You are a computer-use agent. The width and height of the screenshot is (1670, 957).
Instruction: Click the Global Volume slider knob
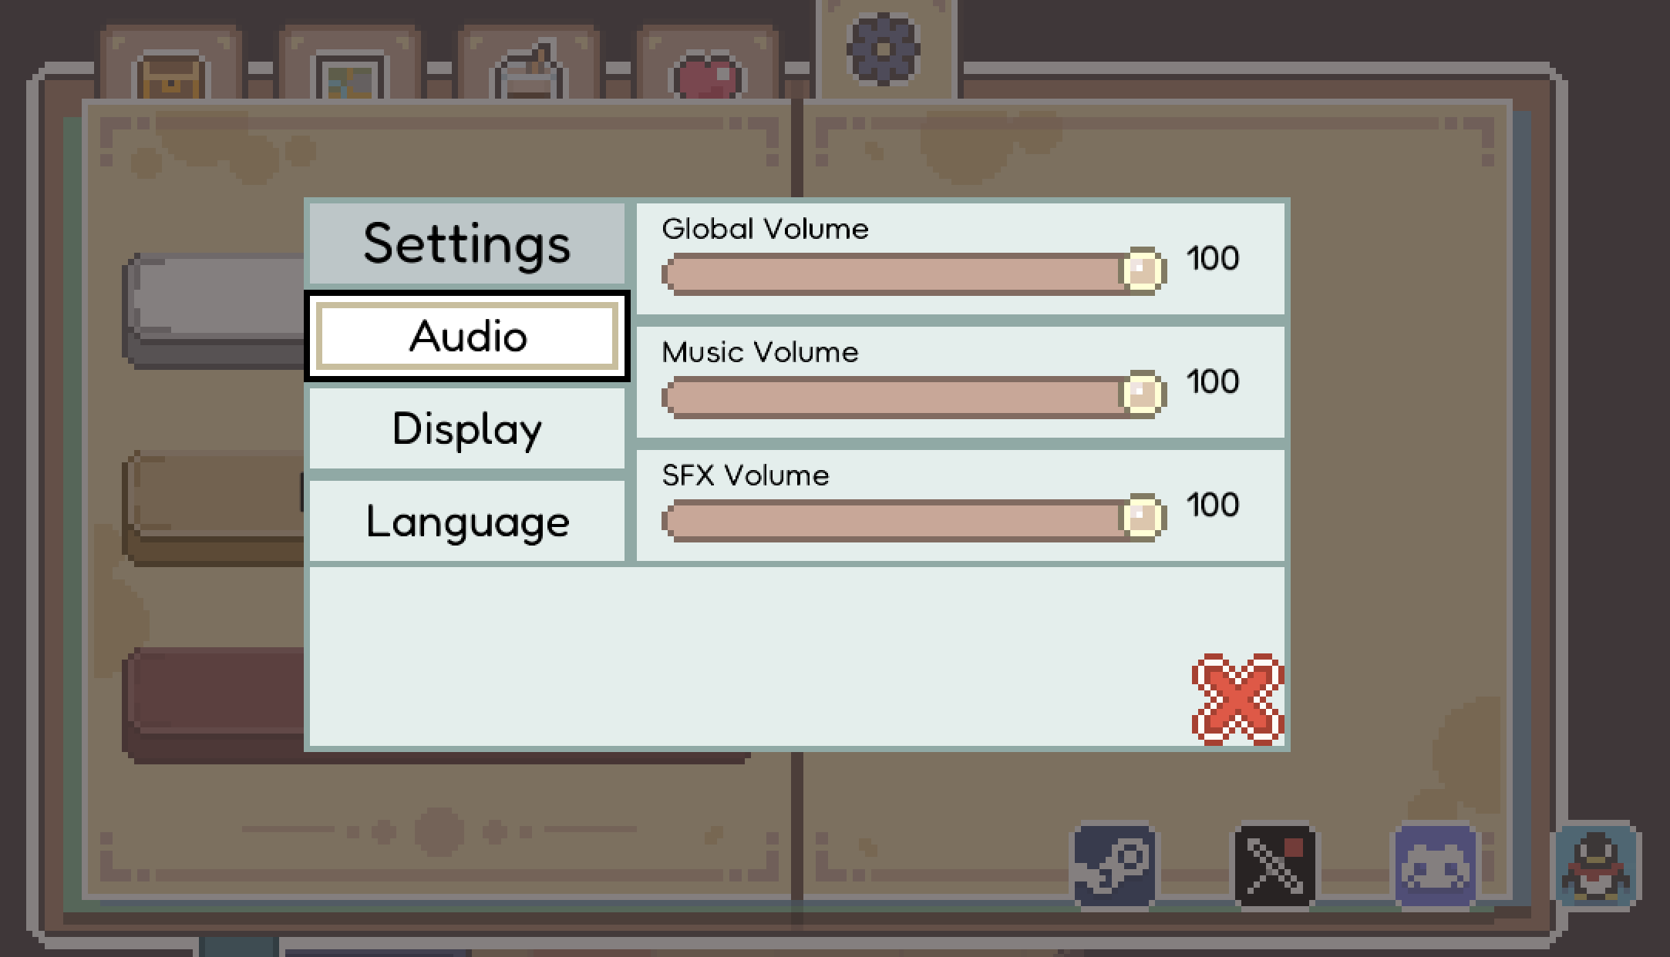click(1143, 270)
